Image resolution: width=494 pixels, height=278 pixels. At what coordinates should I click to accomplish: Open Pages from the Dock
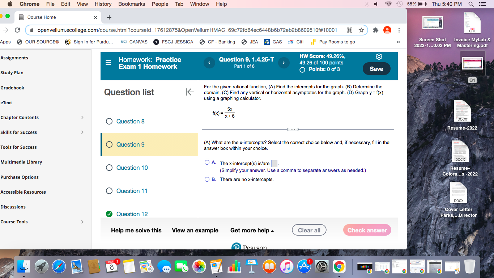point(217,267)
